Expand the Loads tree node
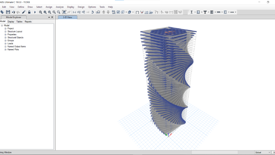This screenshot has height=155, width=275. pyautogui.click(x=5, y=43)
